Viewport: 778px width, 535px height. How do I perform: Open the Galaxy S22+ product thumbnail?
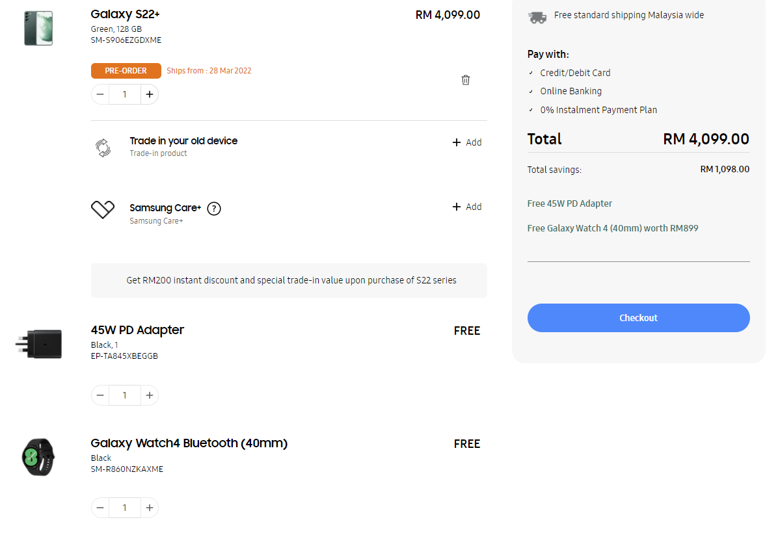[38, 28]
